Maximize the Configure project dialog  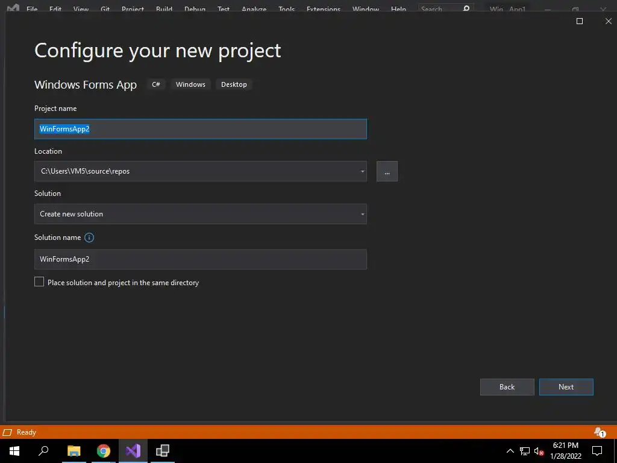(x=580, y=21)
